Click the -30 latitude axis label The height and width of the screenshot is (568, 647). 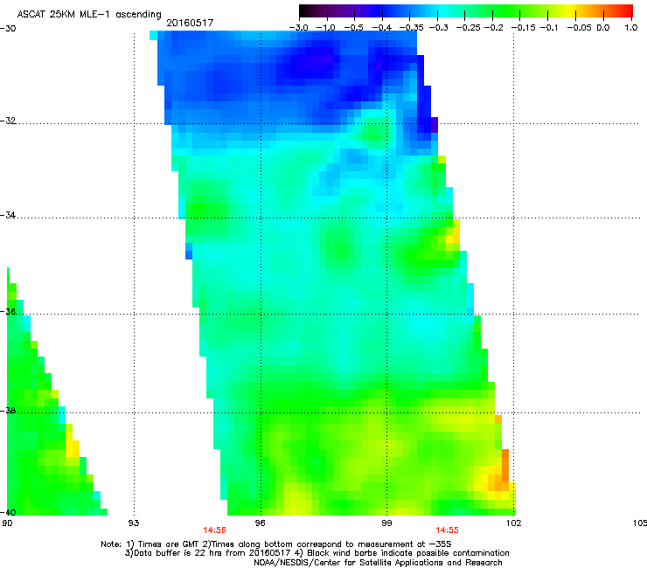pos(8,29)
